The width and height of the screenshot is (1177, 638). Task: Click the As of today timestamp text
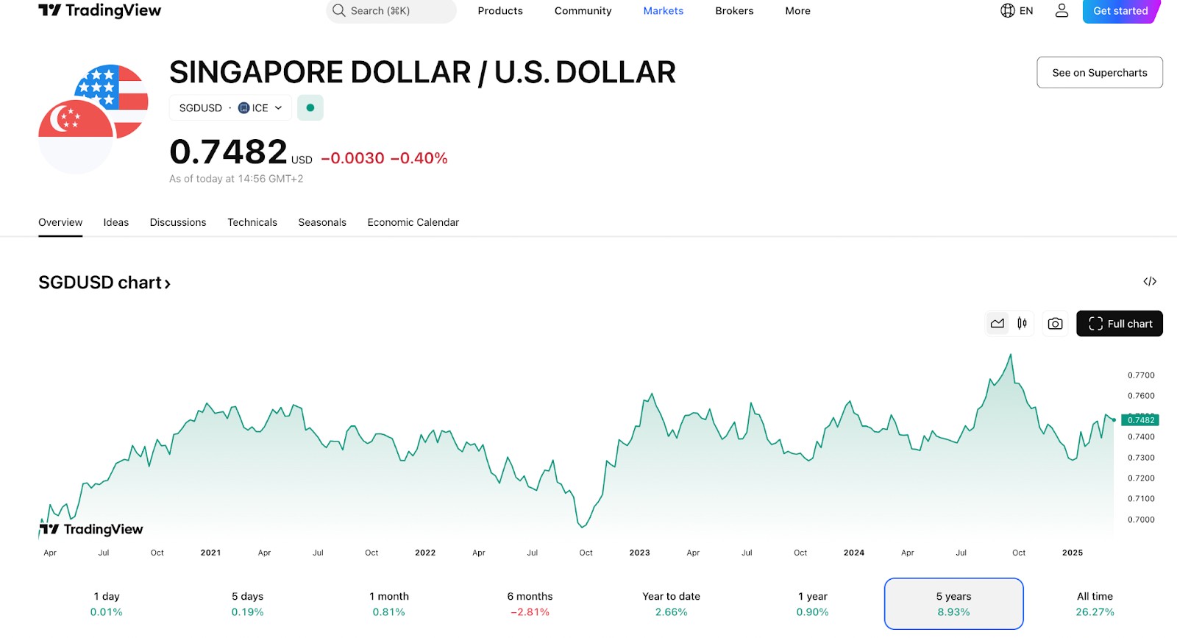(x=236, y=179)
